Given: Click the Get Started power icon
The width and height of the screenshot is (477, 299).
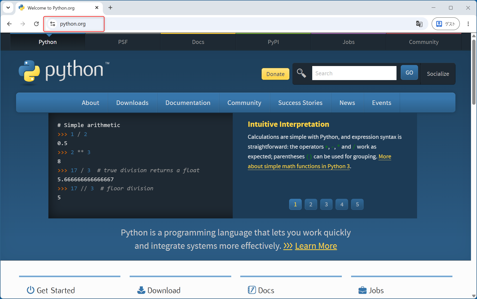Looking at the screenshot, I should pos(31,290).
